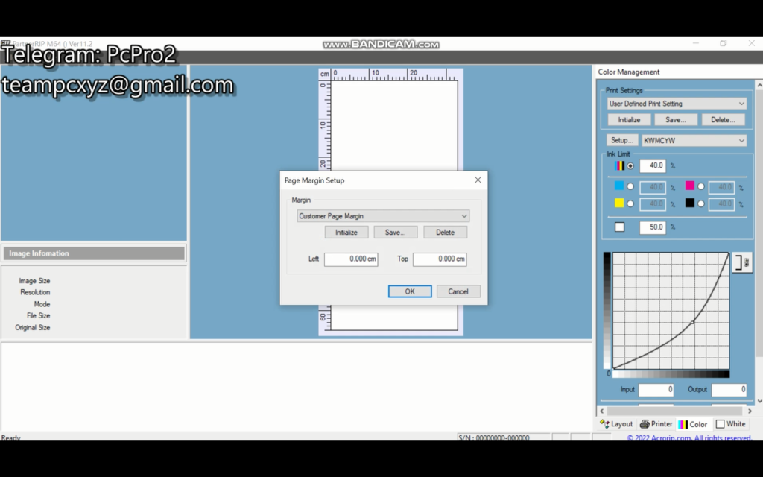Select the yellow ink limit radio button
Viewport: 763px width, 477px height.
point(630,204)
